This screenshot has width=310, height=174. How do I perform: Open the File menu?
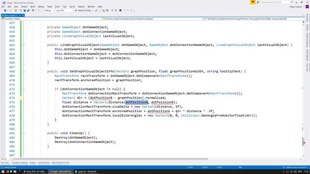tap(3, 7)
